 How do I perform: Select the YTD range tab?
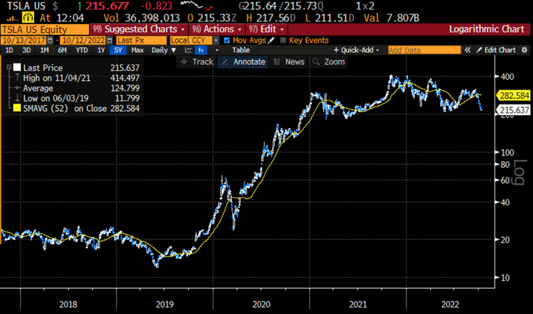coord(81,50)
